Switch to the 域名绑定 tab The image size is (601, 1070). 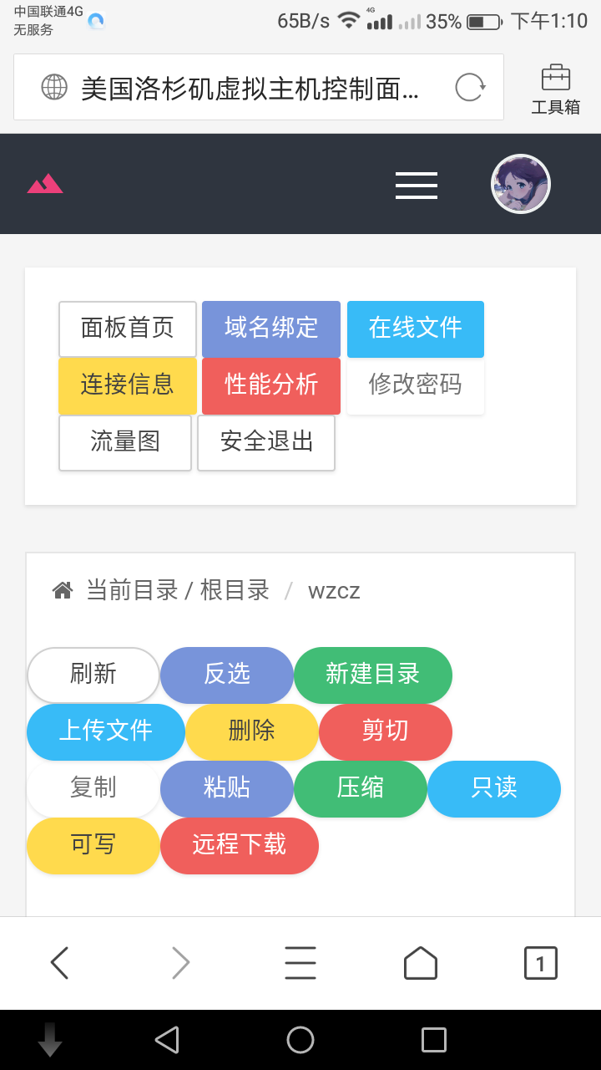coord(271,329)
